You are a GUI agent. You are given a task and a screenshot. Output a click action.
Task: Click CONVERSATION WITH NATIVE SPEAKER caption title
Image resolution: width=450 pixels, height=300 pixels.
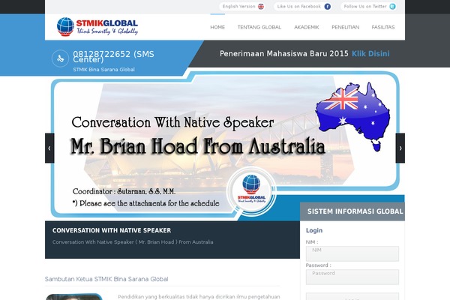click(112, 230)
